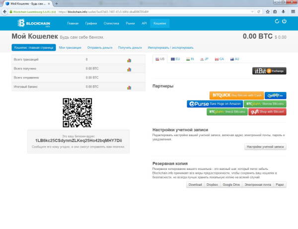
Task: Open Импортировать / экспортировать tab
Action: 167,47
